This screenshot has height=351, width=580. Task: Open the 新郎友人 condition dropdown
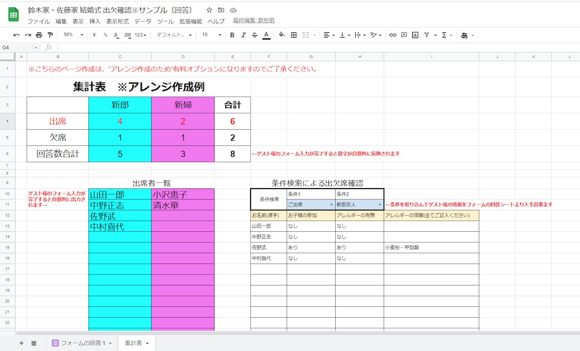click(x=380, y=205)
